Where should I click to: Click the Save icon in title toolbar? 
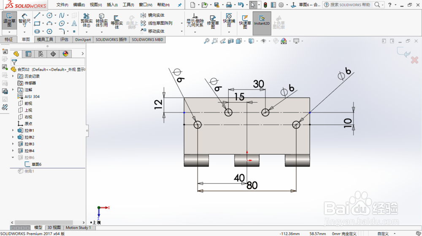tap(216, 5)
